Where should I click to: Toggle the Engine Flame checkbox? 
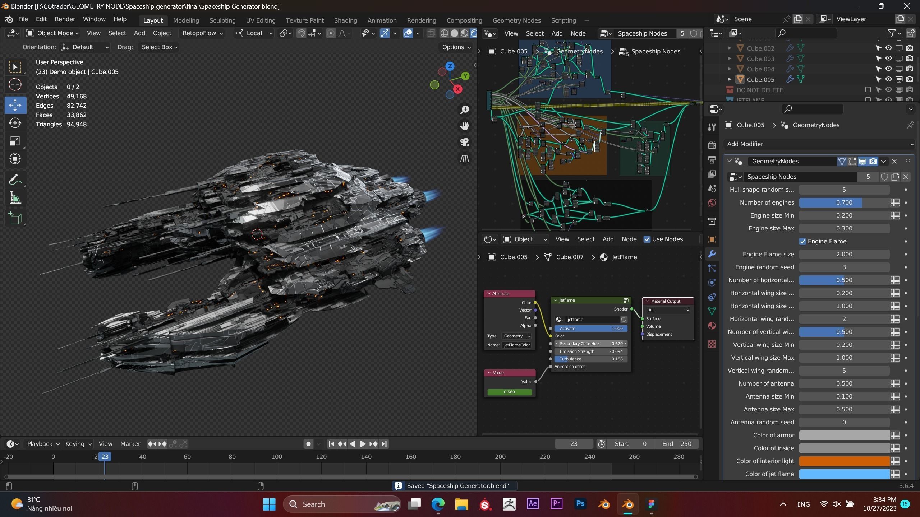pyautogui.click(x=802, y=241)
